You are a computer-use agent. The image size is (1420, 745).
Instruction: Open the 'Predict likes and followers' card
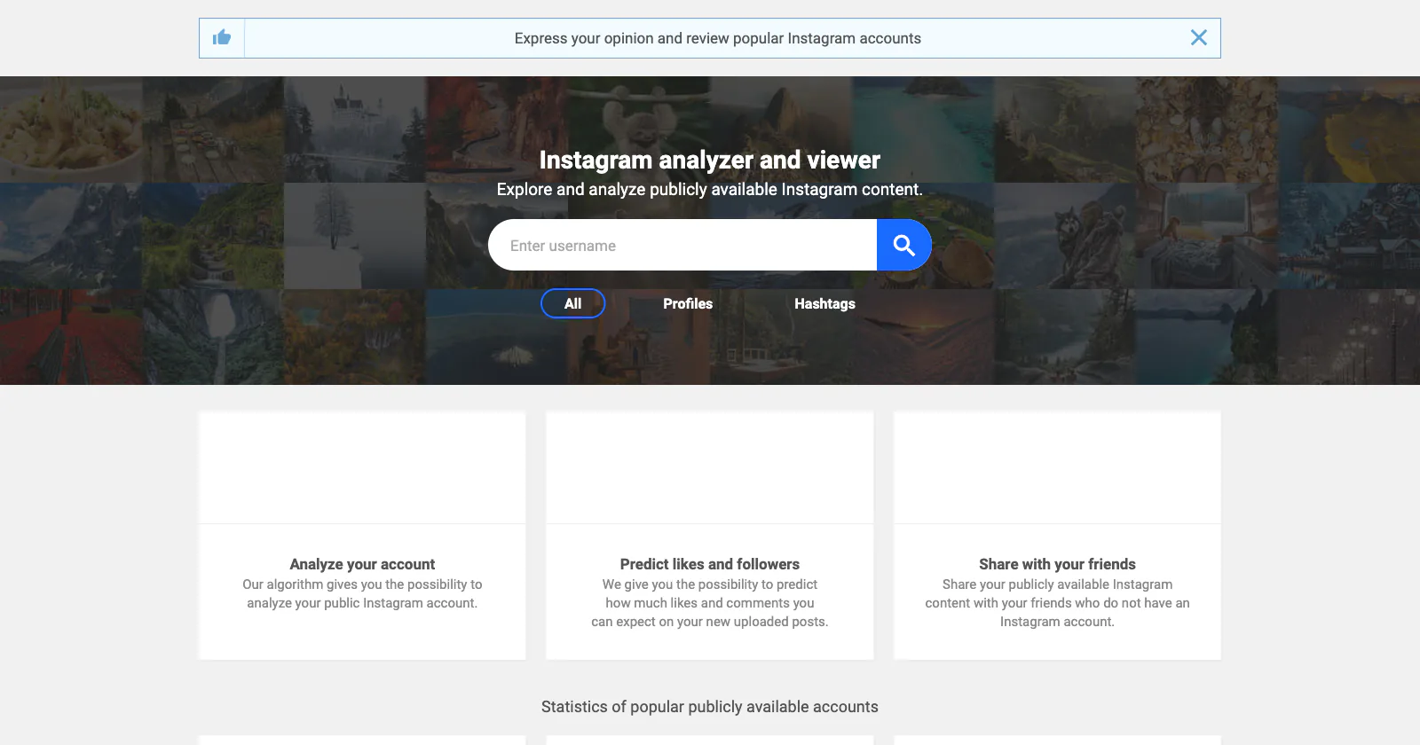(x=710, y=536)
